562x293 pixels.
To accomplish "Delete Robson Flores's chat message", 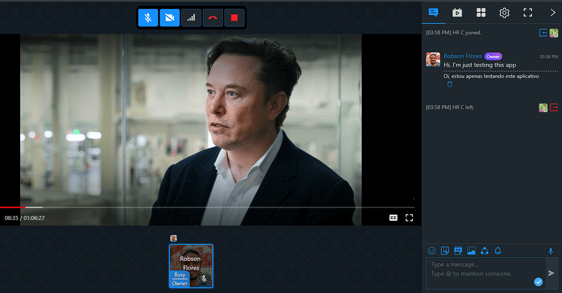I will (450, 85).
